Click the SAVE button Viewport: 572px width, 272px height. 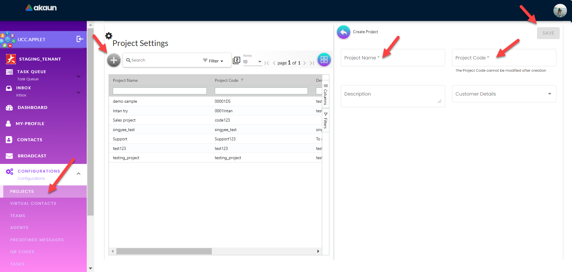548,33
